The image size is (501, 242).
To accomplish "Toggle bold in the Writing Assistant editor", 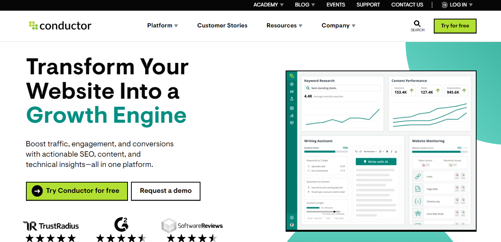I will point(387,152).
